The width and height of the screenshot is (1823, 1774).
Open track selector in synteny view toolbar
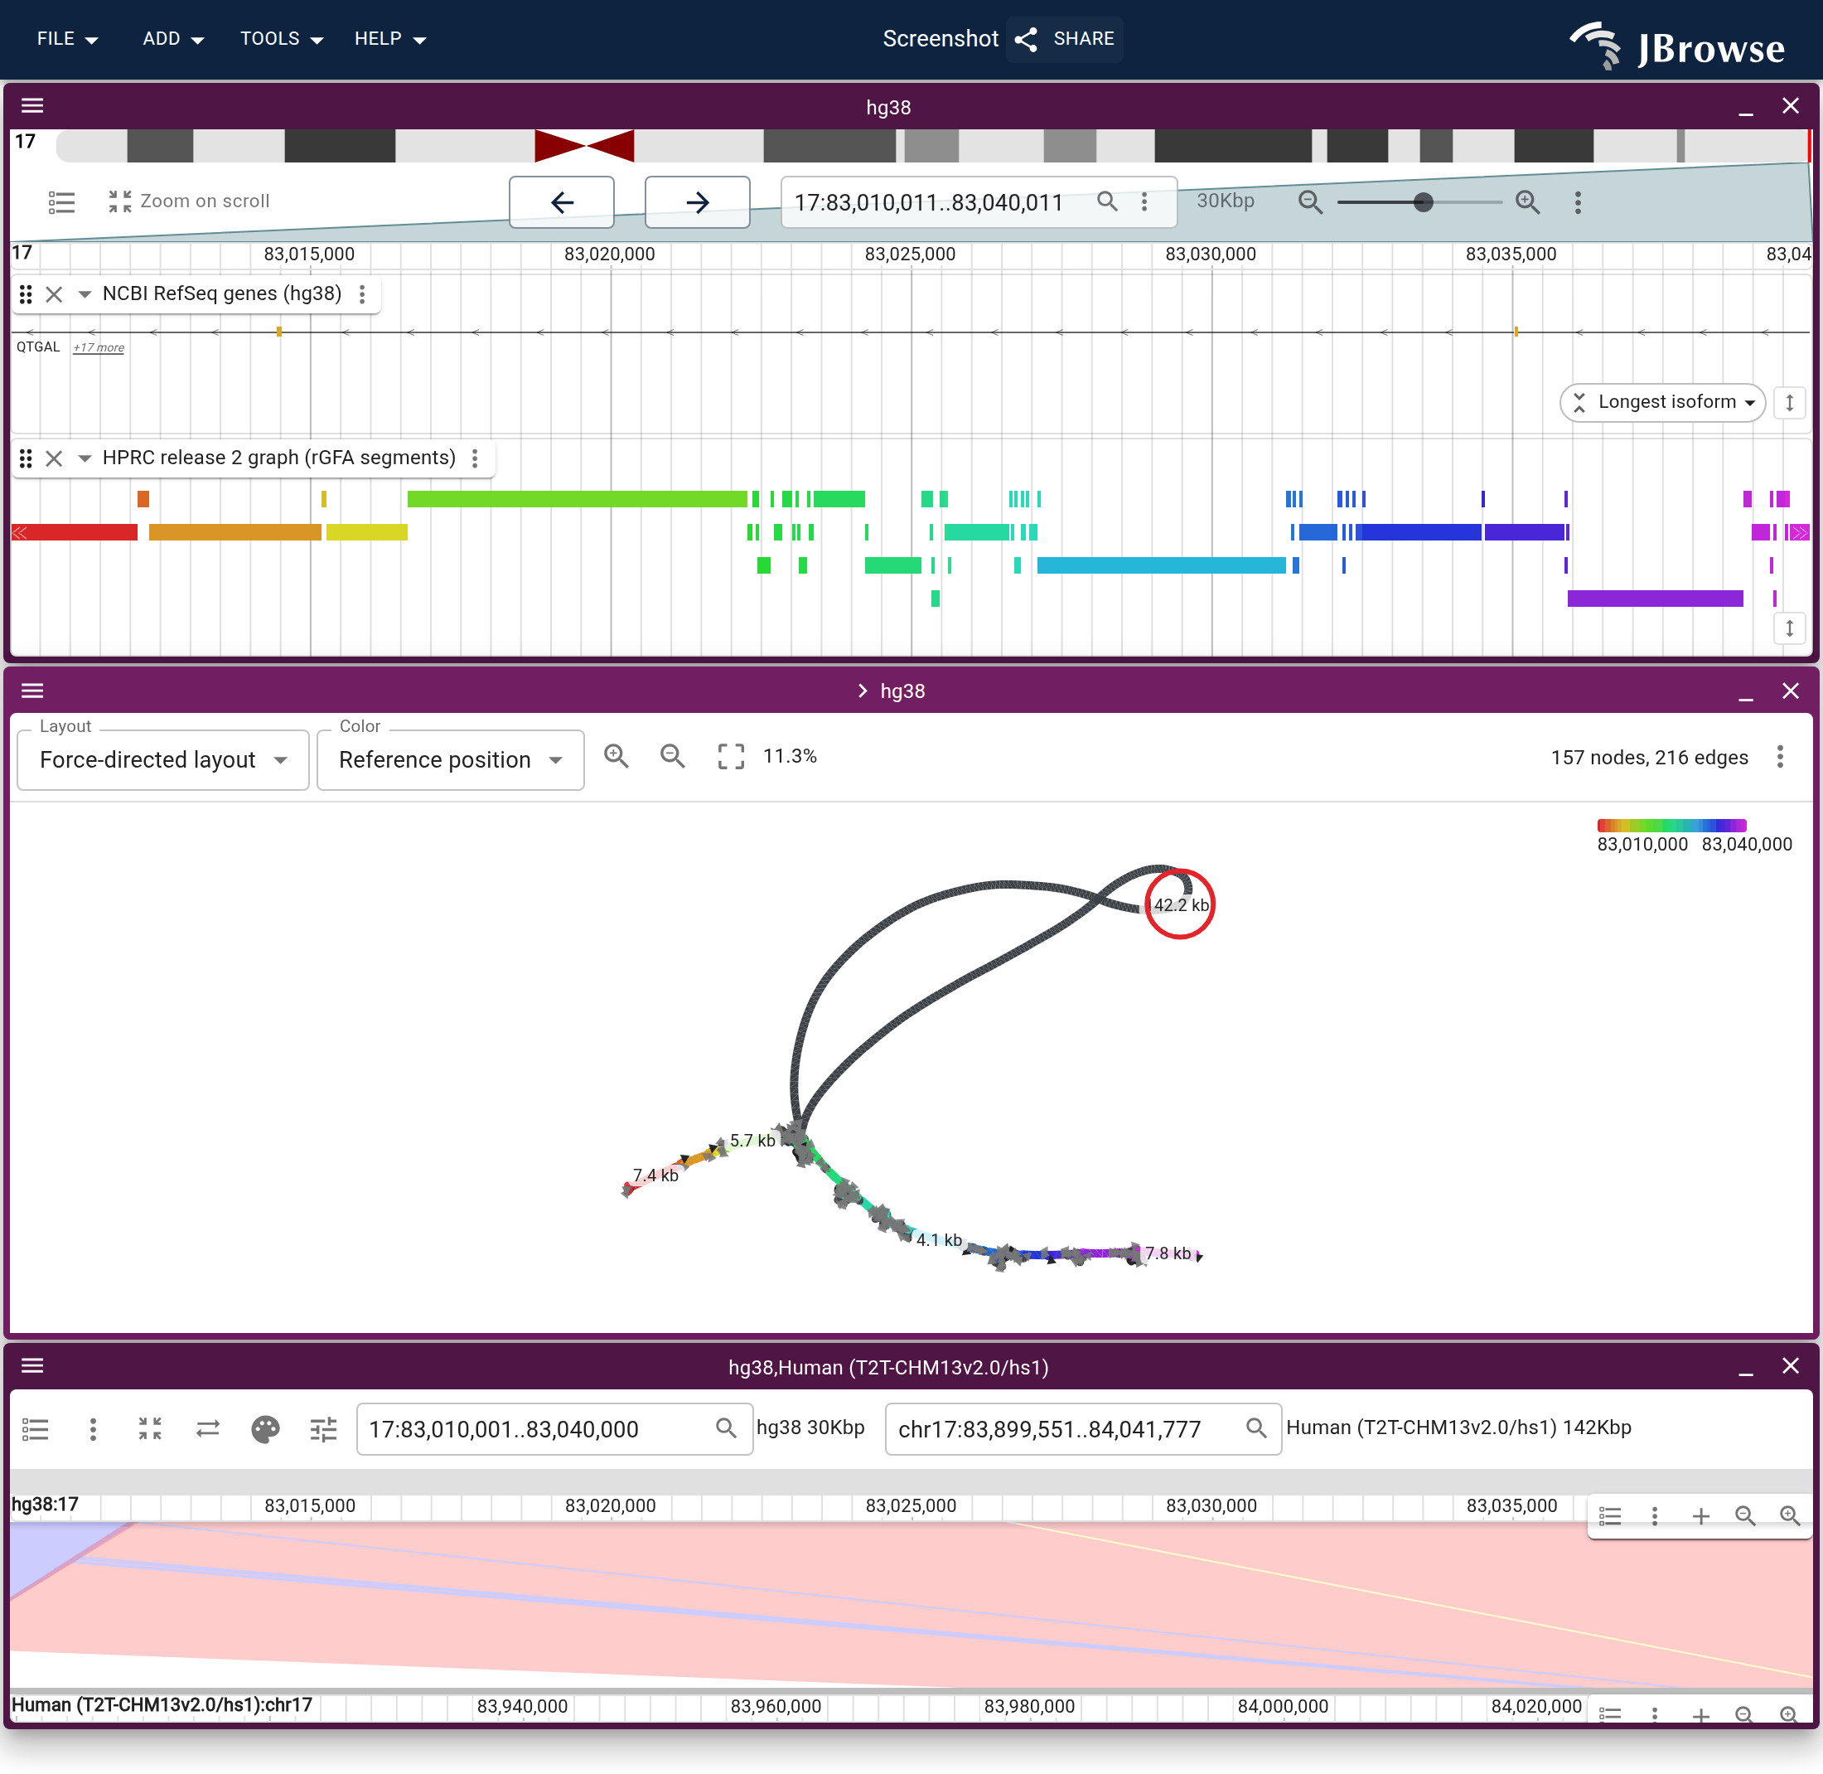[x=36, y=1428]
